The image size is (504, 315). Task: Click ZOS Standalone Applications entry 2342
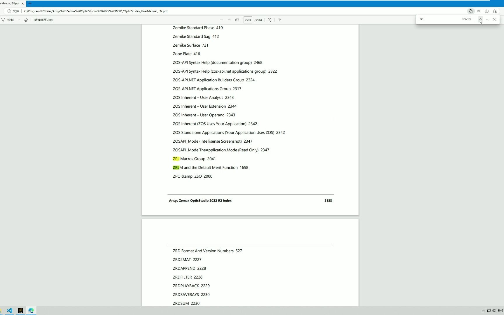tap(229, 132)
